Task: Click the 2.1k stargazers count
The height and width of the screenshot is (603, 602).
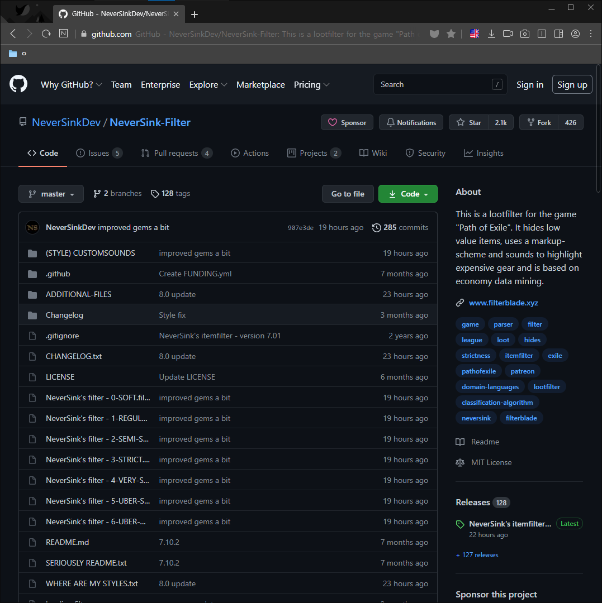Action: tap(501, 122)
